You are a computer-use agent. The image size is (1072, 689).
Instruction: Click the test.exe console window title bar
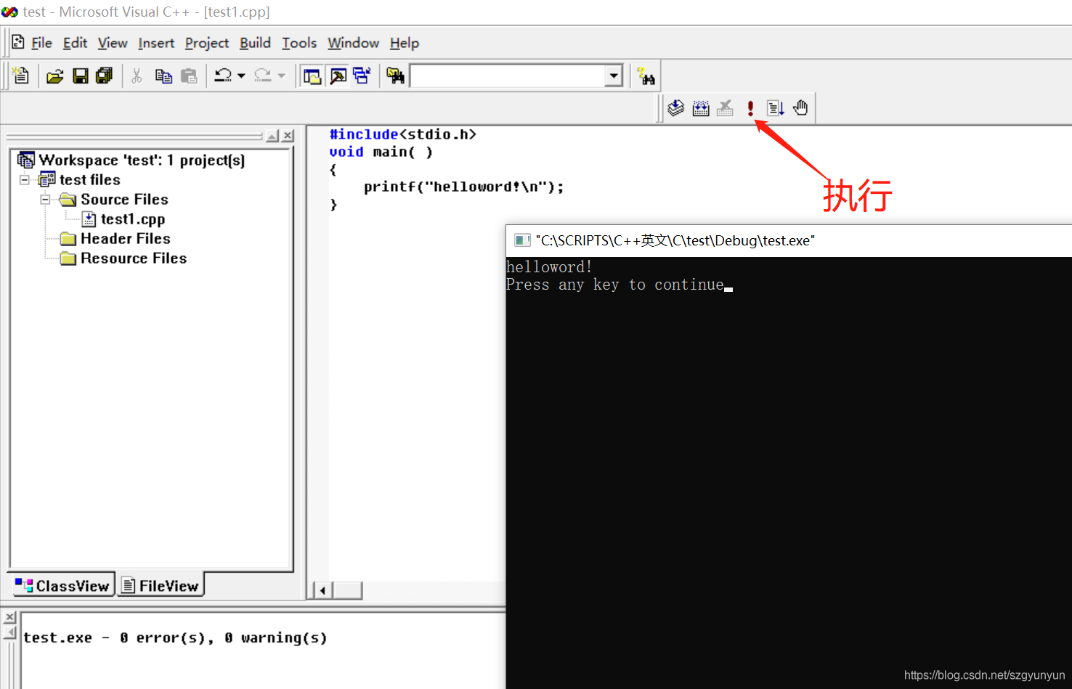tap(789, 240)
